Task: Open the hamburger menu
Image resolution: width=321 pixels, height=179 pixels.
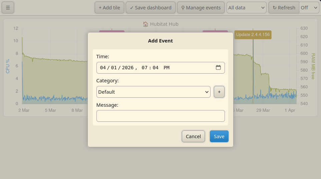Action: [x=8, y=8]
